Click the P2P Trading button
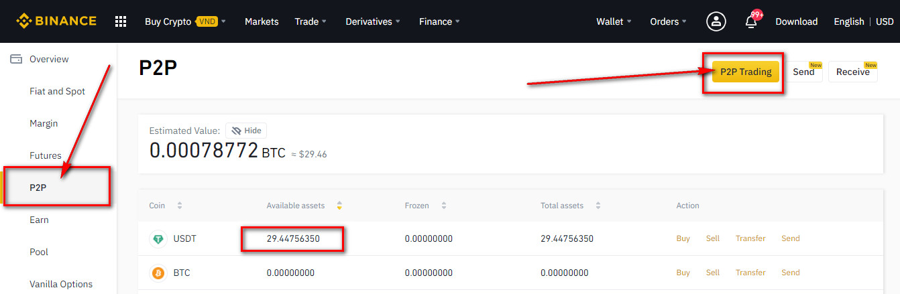Screen dimensions: 900x294 [x=745, y=72]
